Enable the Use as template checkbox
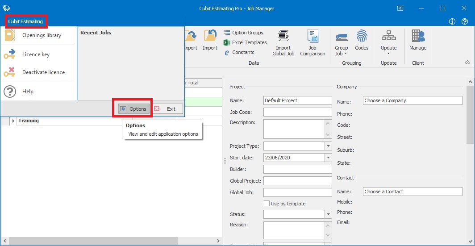Screen dimensions: 475x246 pos(267,204)
